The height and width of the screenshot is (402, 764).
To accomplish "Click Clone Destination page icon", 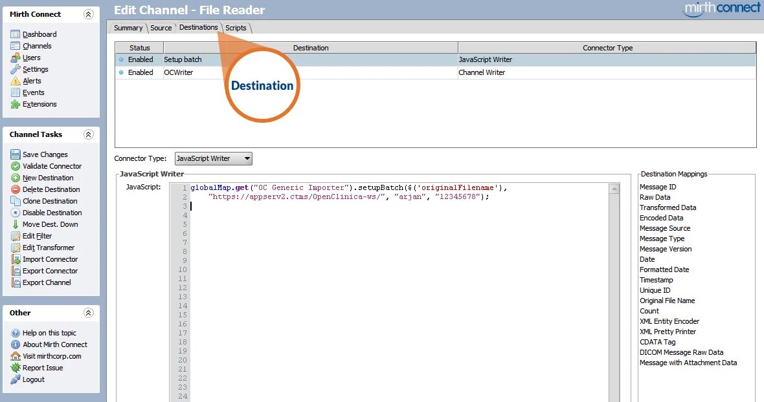I will point(15,201).
